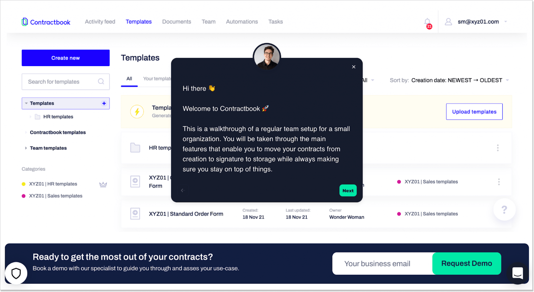Click the Contractbook logo icon
The height and width of the screenshot is (292, 534).
pos(25,22)
